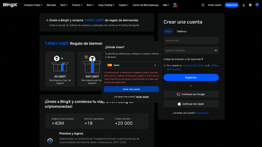Click Iniciar sesión link below Apple button

202,113
